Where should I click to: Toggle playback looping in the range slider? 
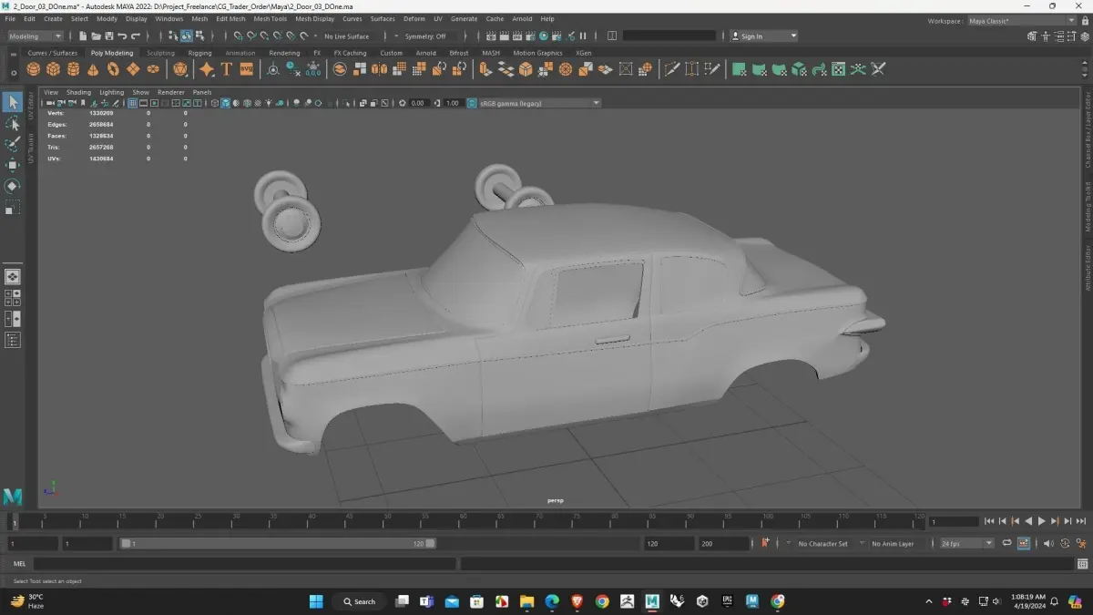click(1006, 543)
